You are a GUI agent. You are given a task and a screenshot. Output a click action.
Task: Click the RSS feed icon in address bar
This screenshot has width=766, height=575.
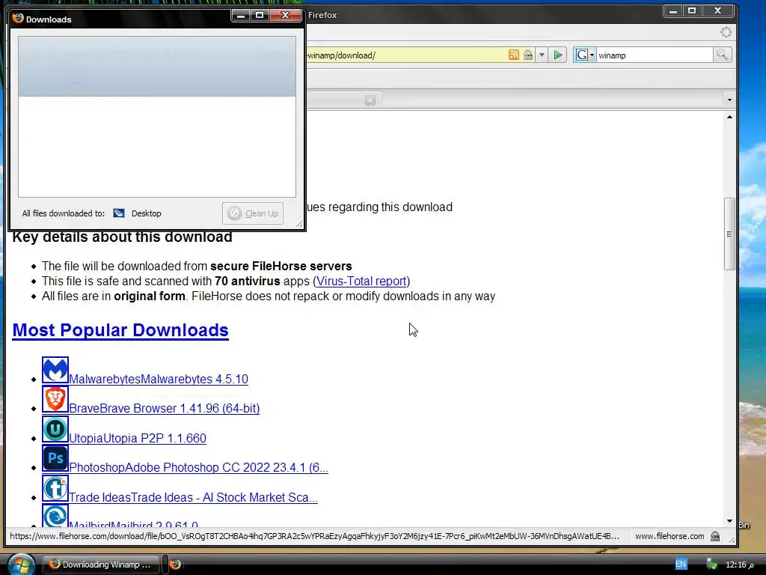click(513, 55)
